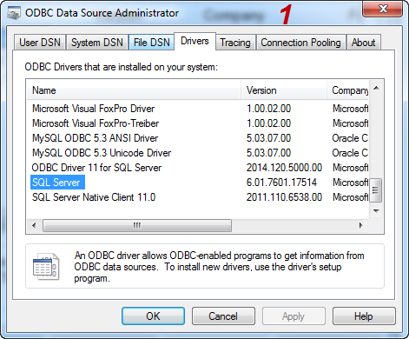Select the File DSN tab
Viewport: 409px width, 339px height.
(151, 43)
